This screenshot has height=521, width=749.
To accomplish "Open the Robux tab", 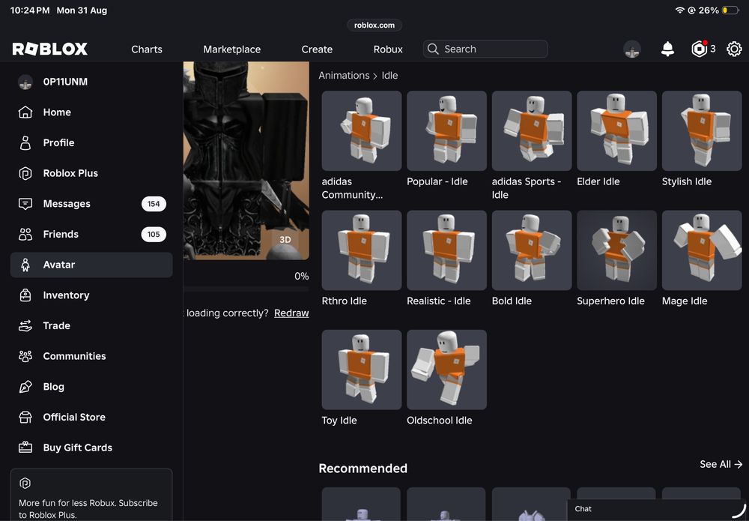I will click(x=388, y=49).
